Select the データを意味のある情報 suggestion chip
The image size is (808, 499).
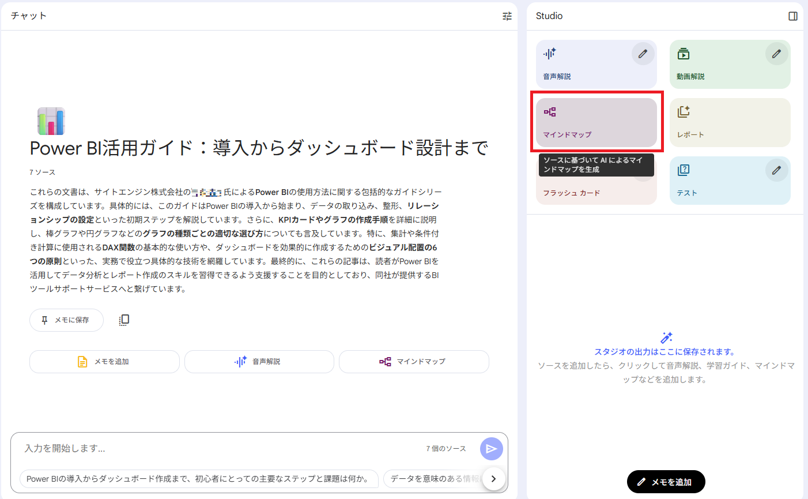432,479
